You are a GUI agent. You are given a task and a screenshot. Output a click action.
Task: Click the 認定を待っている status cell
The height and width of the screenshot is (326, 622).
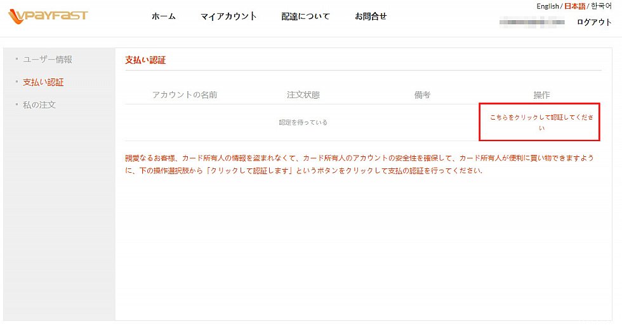(303, 123)
